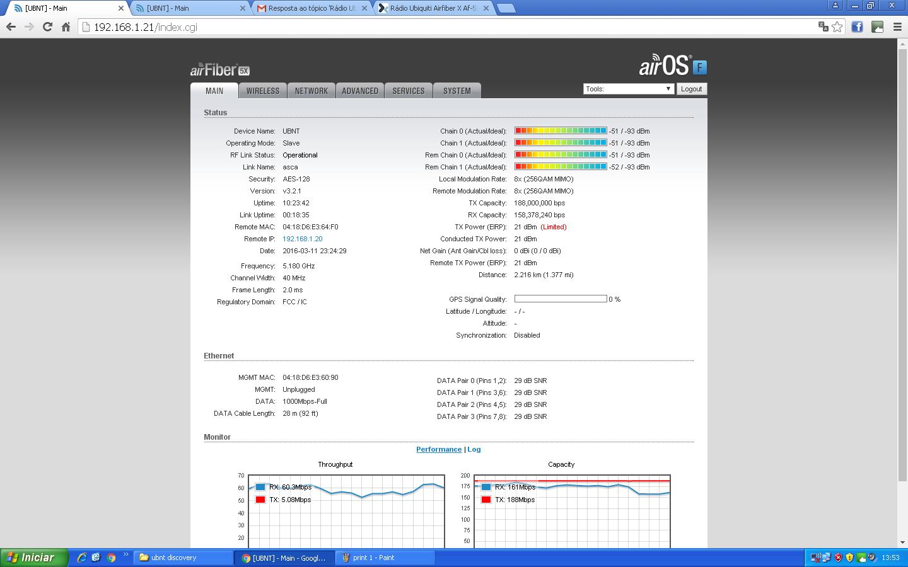Click the [UBNT] - Main Chrome taskbar button
The height and width of the screenshot is (567, 908).
[284, 558]
